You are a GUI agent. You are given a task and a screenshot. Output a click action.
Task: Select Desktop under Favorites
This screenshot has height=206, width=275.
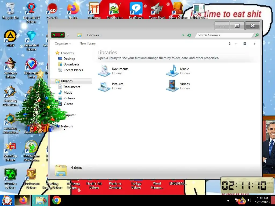pyautogui.click(x=67, y=59)
